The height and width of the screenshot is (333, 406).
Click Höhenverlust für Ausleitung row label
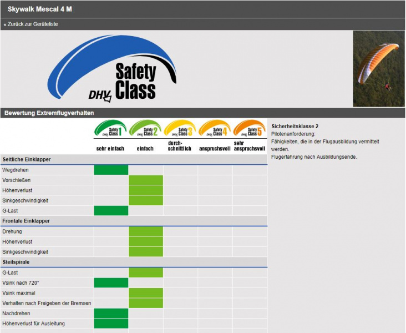pyautogui.click(x=33, y=324)
